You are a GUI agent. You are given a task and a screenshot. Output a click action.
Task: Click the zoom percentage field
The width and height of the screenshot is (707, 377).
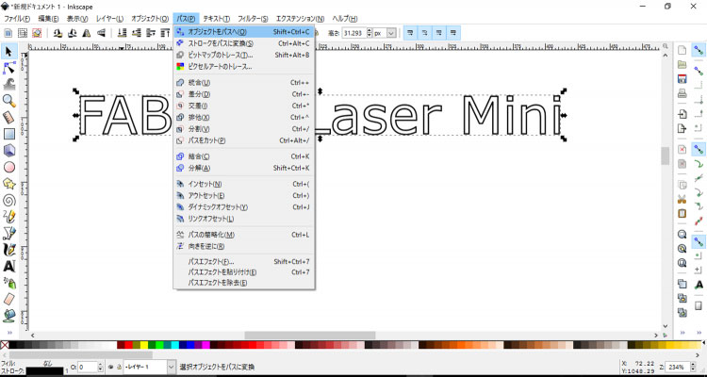pos(677,367)
